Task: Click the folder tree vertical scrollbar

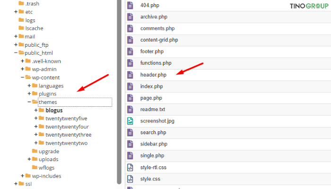Action: [119, 92]
